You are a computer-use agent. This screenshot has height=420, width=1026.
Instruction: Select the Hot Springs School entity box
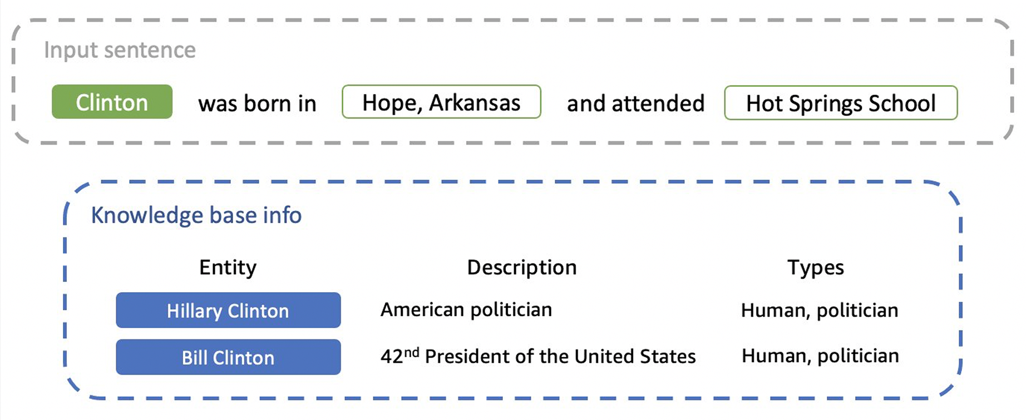pyautogui.click(x=840, y=103)
